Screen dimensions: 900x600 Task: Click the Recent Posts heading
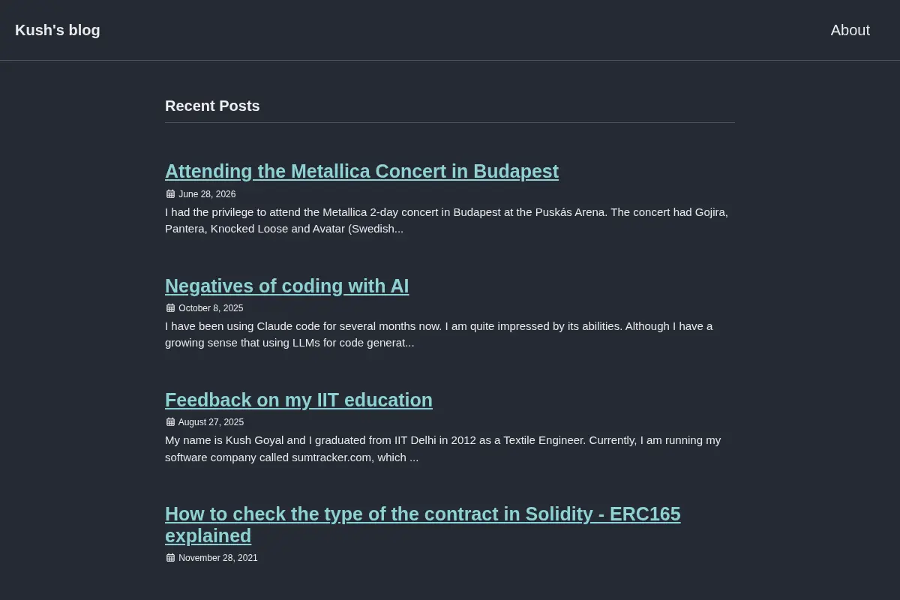coord(212,106)
